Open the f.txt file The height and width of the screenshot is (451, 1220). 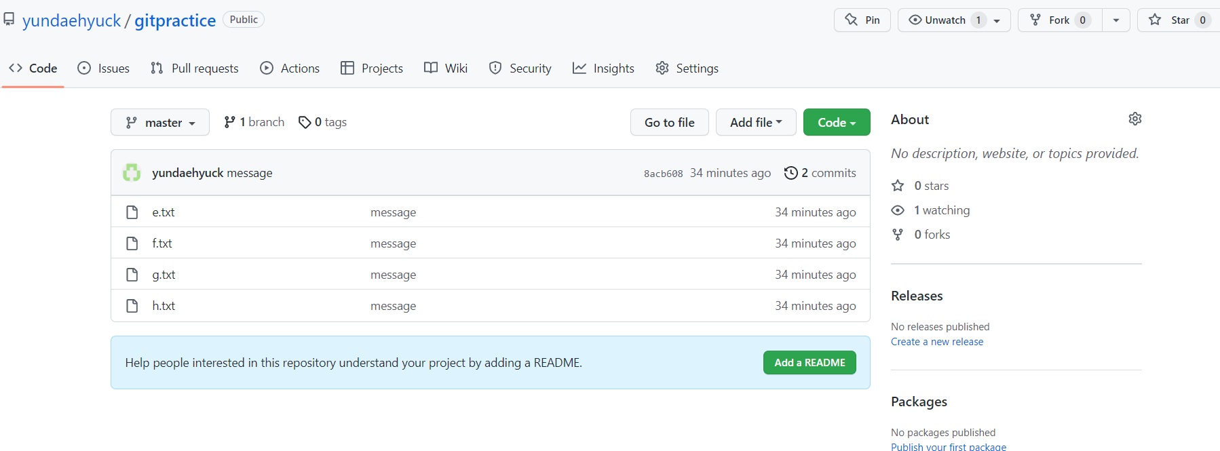coord(162,243)
